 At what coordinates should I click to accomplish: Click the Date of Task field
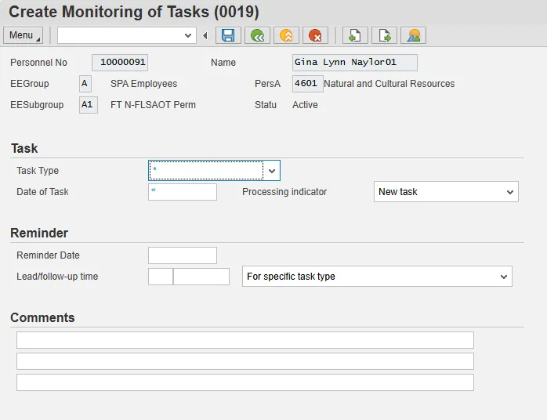[183, 192]
